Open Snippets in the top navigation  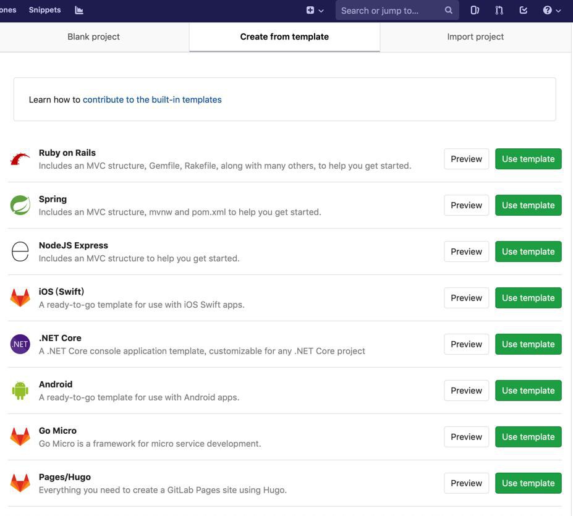click(x=45, y=10)
